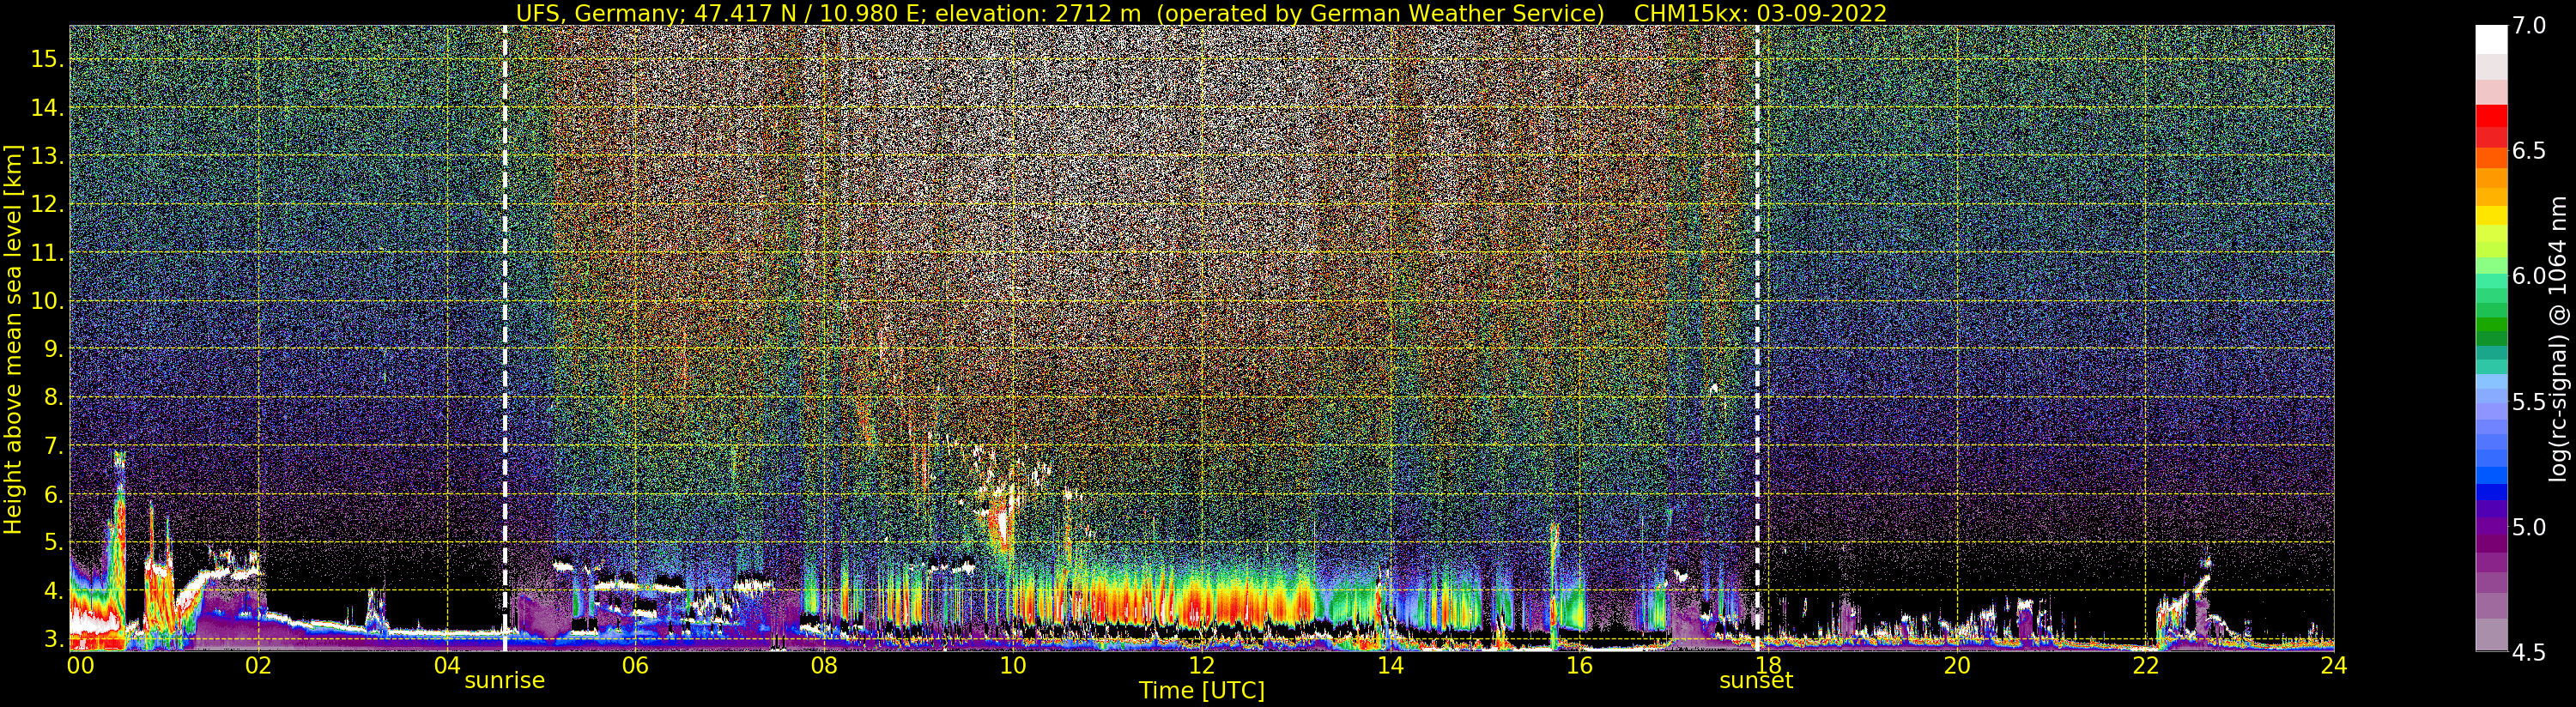
Task: Click the 'sunset' label below the time axis
Action: 1756,680
